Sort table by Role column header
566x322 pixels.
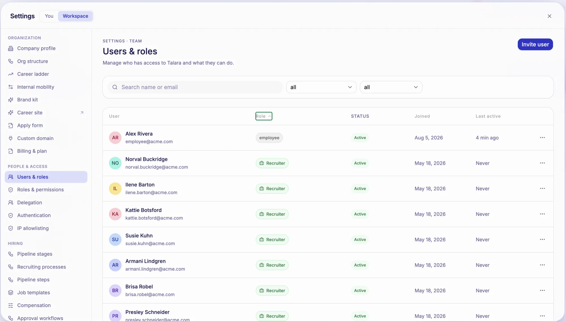264,116
